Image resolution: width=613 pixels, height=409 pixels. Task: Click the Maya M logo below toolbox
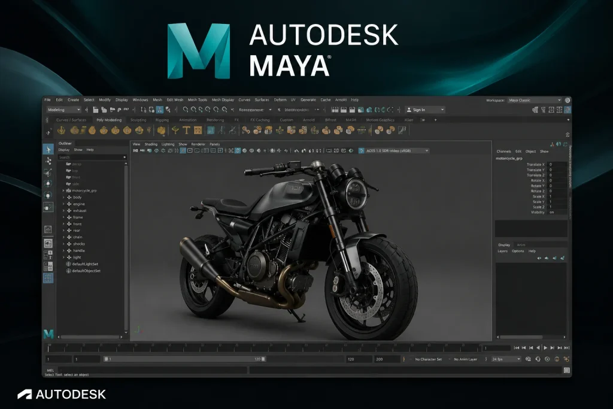[x=48, y=334]
